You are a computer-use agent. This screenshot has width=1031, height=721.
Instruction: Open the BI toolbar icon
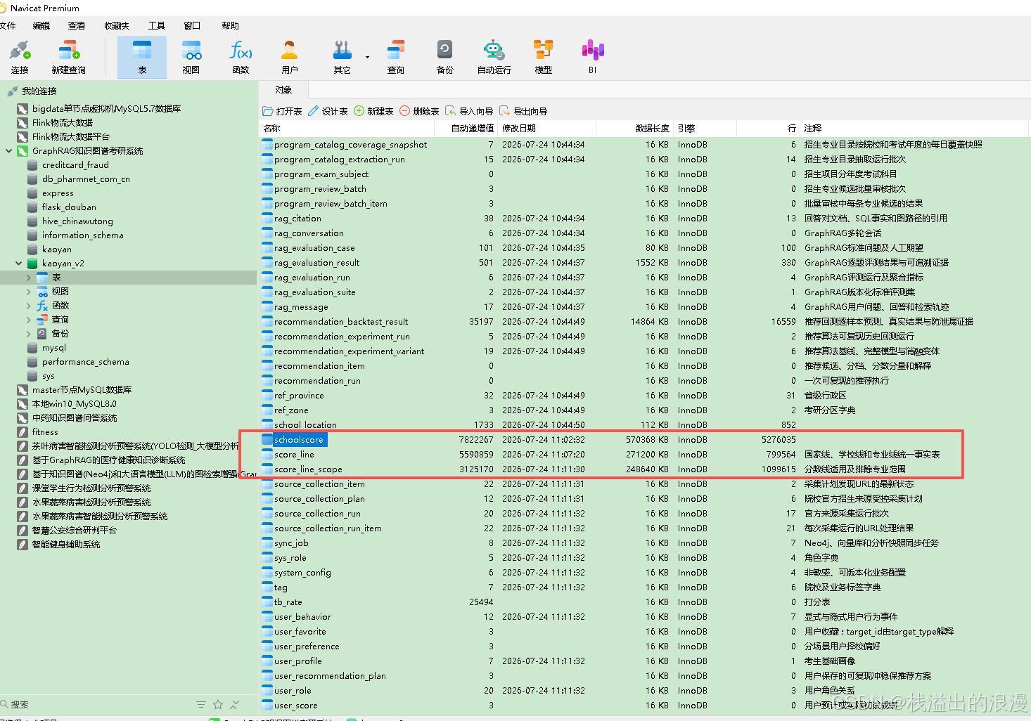593,57
